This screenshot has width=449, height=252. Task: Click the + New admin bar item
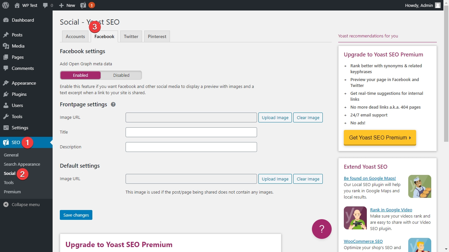pos(67,5)
